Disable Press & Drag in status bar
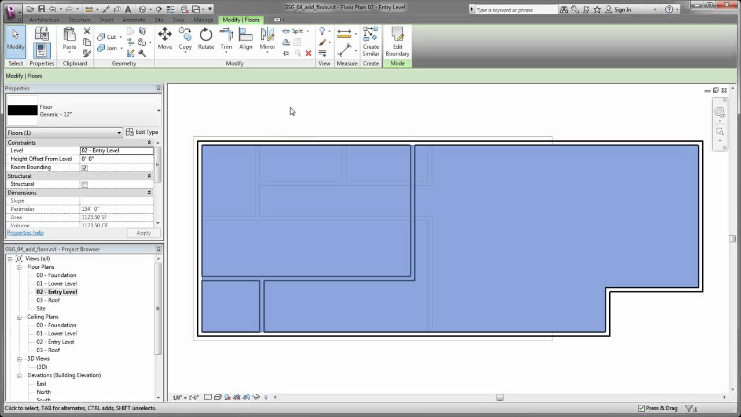Viewport: 741px width, 417px height. pyautogui.click(x=640, y=408)
